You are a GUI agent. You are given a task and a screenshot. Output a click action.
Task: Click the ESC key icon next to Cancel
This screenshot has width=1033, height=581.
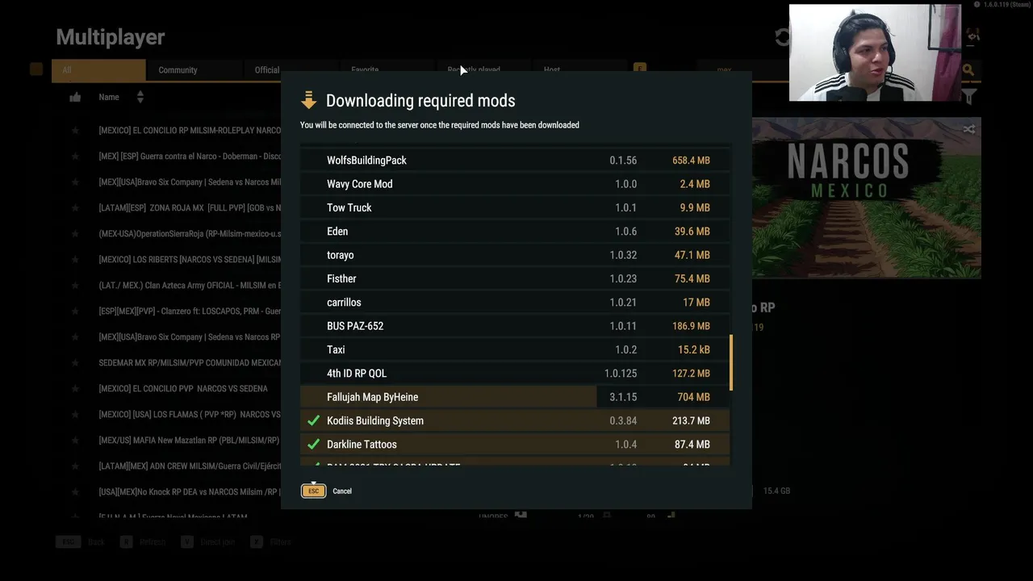(x=313, y=491)
